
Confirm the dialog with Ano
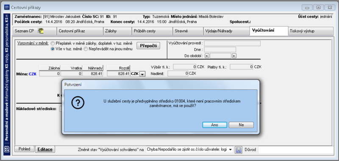click(x=214, y=125)
